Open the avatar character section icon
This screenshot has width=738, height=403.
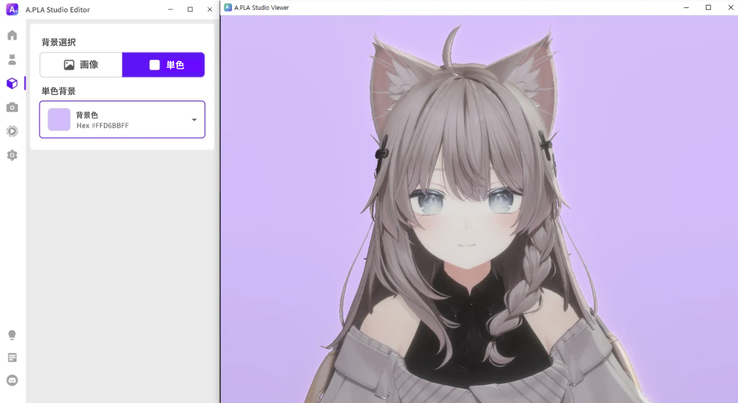12,59
